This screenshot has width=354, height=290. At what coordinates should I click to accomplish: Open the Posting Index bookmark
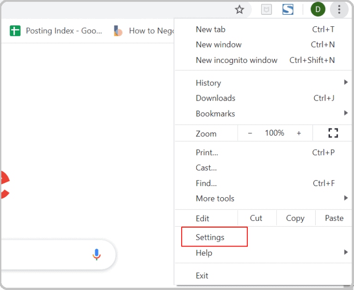click(x=56, y=30)
